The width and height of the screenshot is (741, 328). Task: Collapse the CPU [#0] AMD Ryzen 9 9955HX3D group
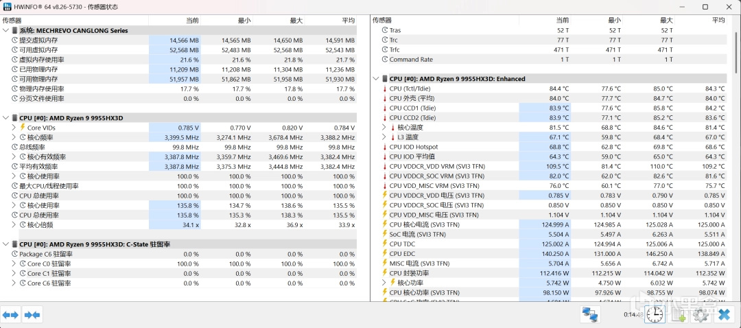(5, 118)
